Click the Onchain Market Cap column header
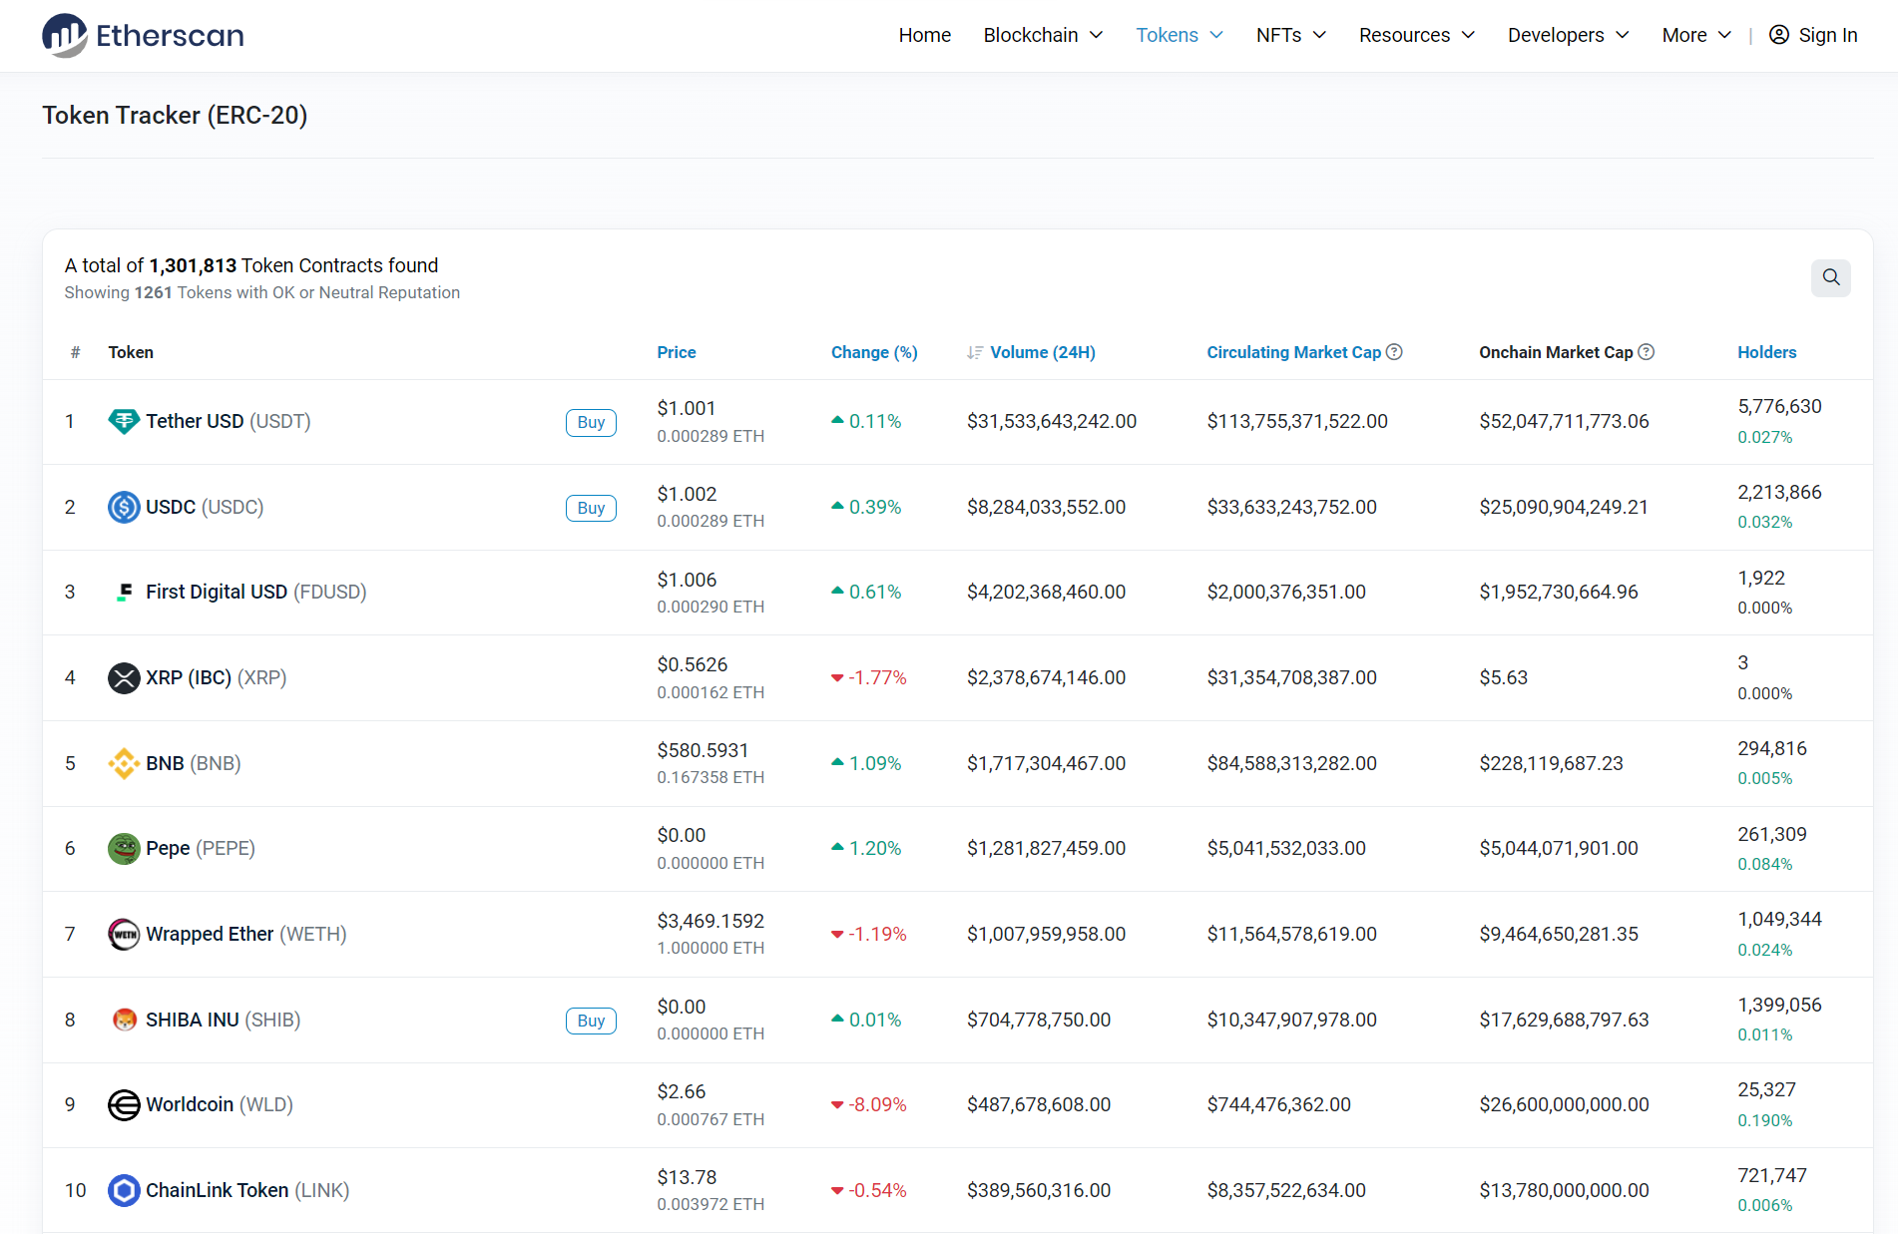The image size is (1898, 1234). 1556,352
